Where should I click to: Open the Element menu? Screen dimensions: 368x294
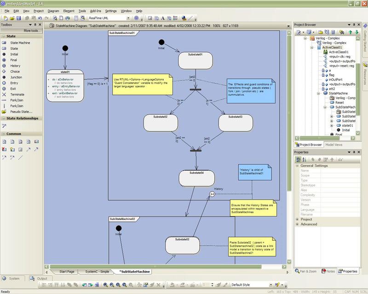pos(69,11)
